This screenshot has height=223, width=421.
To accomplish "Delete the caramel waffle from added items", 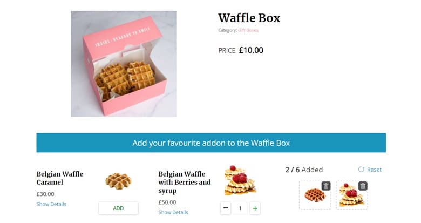I will pyautogui.click(x=326, y=186).
